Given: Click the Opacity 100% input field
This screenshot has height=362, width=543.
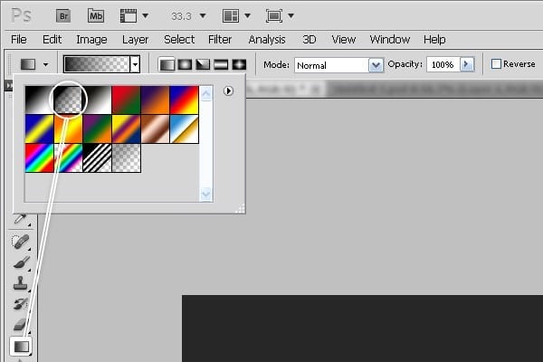Looking at the screenshot, I should [443, 64].
